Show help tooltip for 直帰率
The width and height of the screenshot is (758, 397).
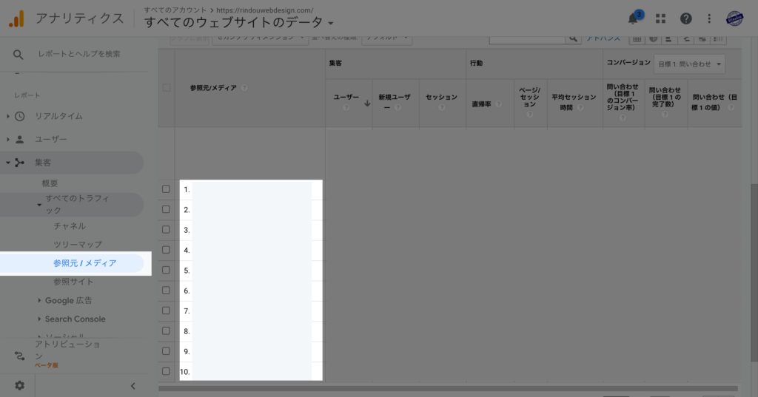(498, 104)
